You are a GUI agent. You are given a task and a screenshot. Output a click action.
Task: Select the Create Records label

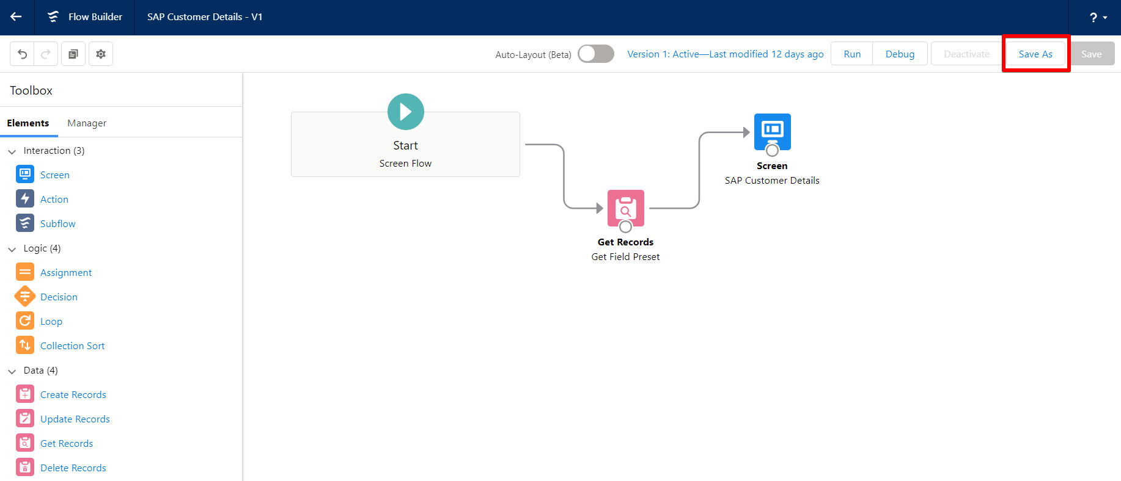(73, 394)
